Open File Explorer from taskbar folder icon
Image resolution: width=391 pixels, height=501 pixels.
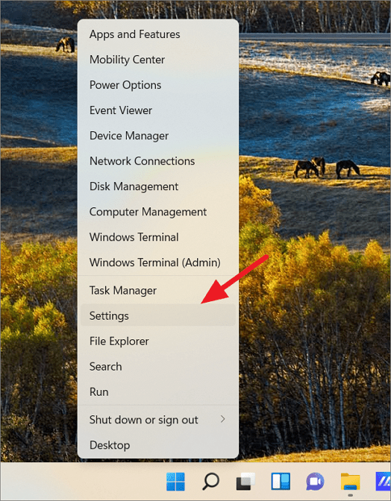351,482
